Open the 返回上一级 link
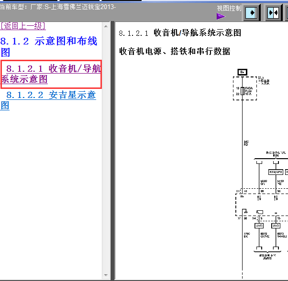 tap(23, 26)
